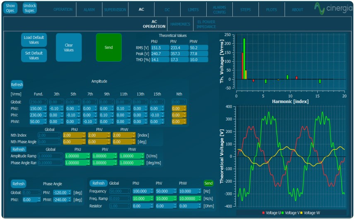355x219 pixels.
Task: Click the PhU Nth Index spinner arrows
Action: tap(85, 135)
